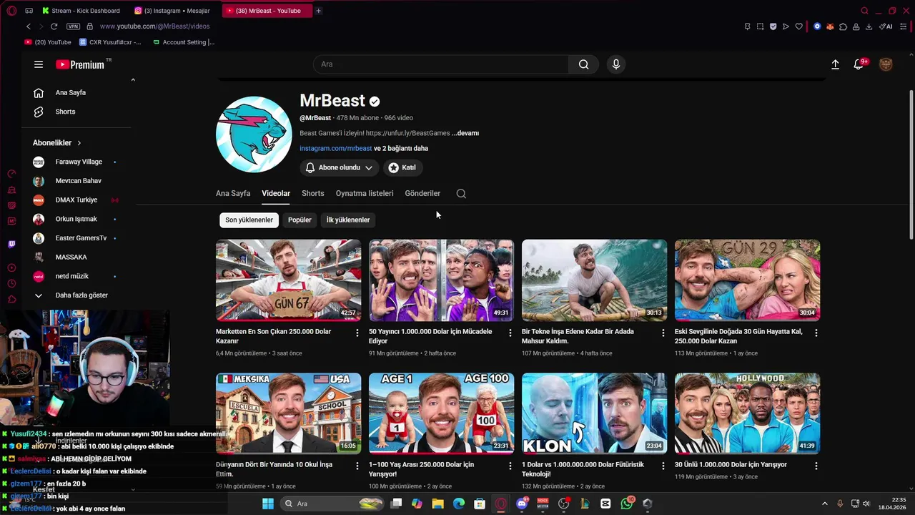
Task: Open options for Eski Sevgilinle Doğada video
Action: (816, 333)
